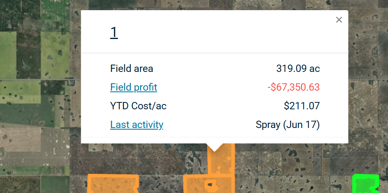The width and height of the screenshot is (388, 193).
Task: Select the bottom-left orange field polygon
Action: (x=113, y=184)
